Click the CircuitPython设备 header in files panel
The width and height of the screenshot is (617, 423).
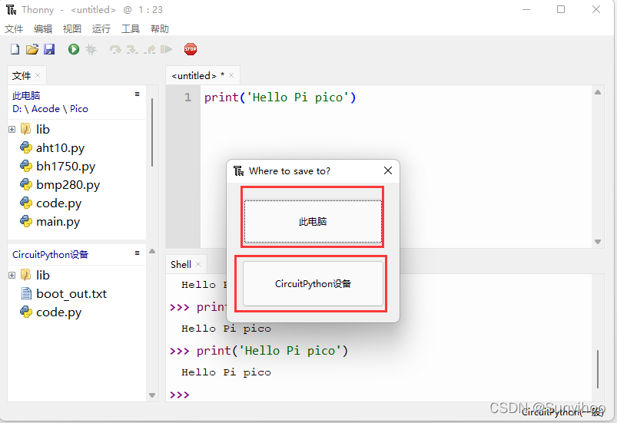[x=51, y=254]
